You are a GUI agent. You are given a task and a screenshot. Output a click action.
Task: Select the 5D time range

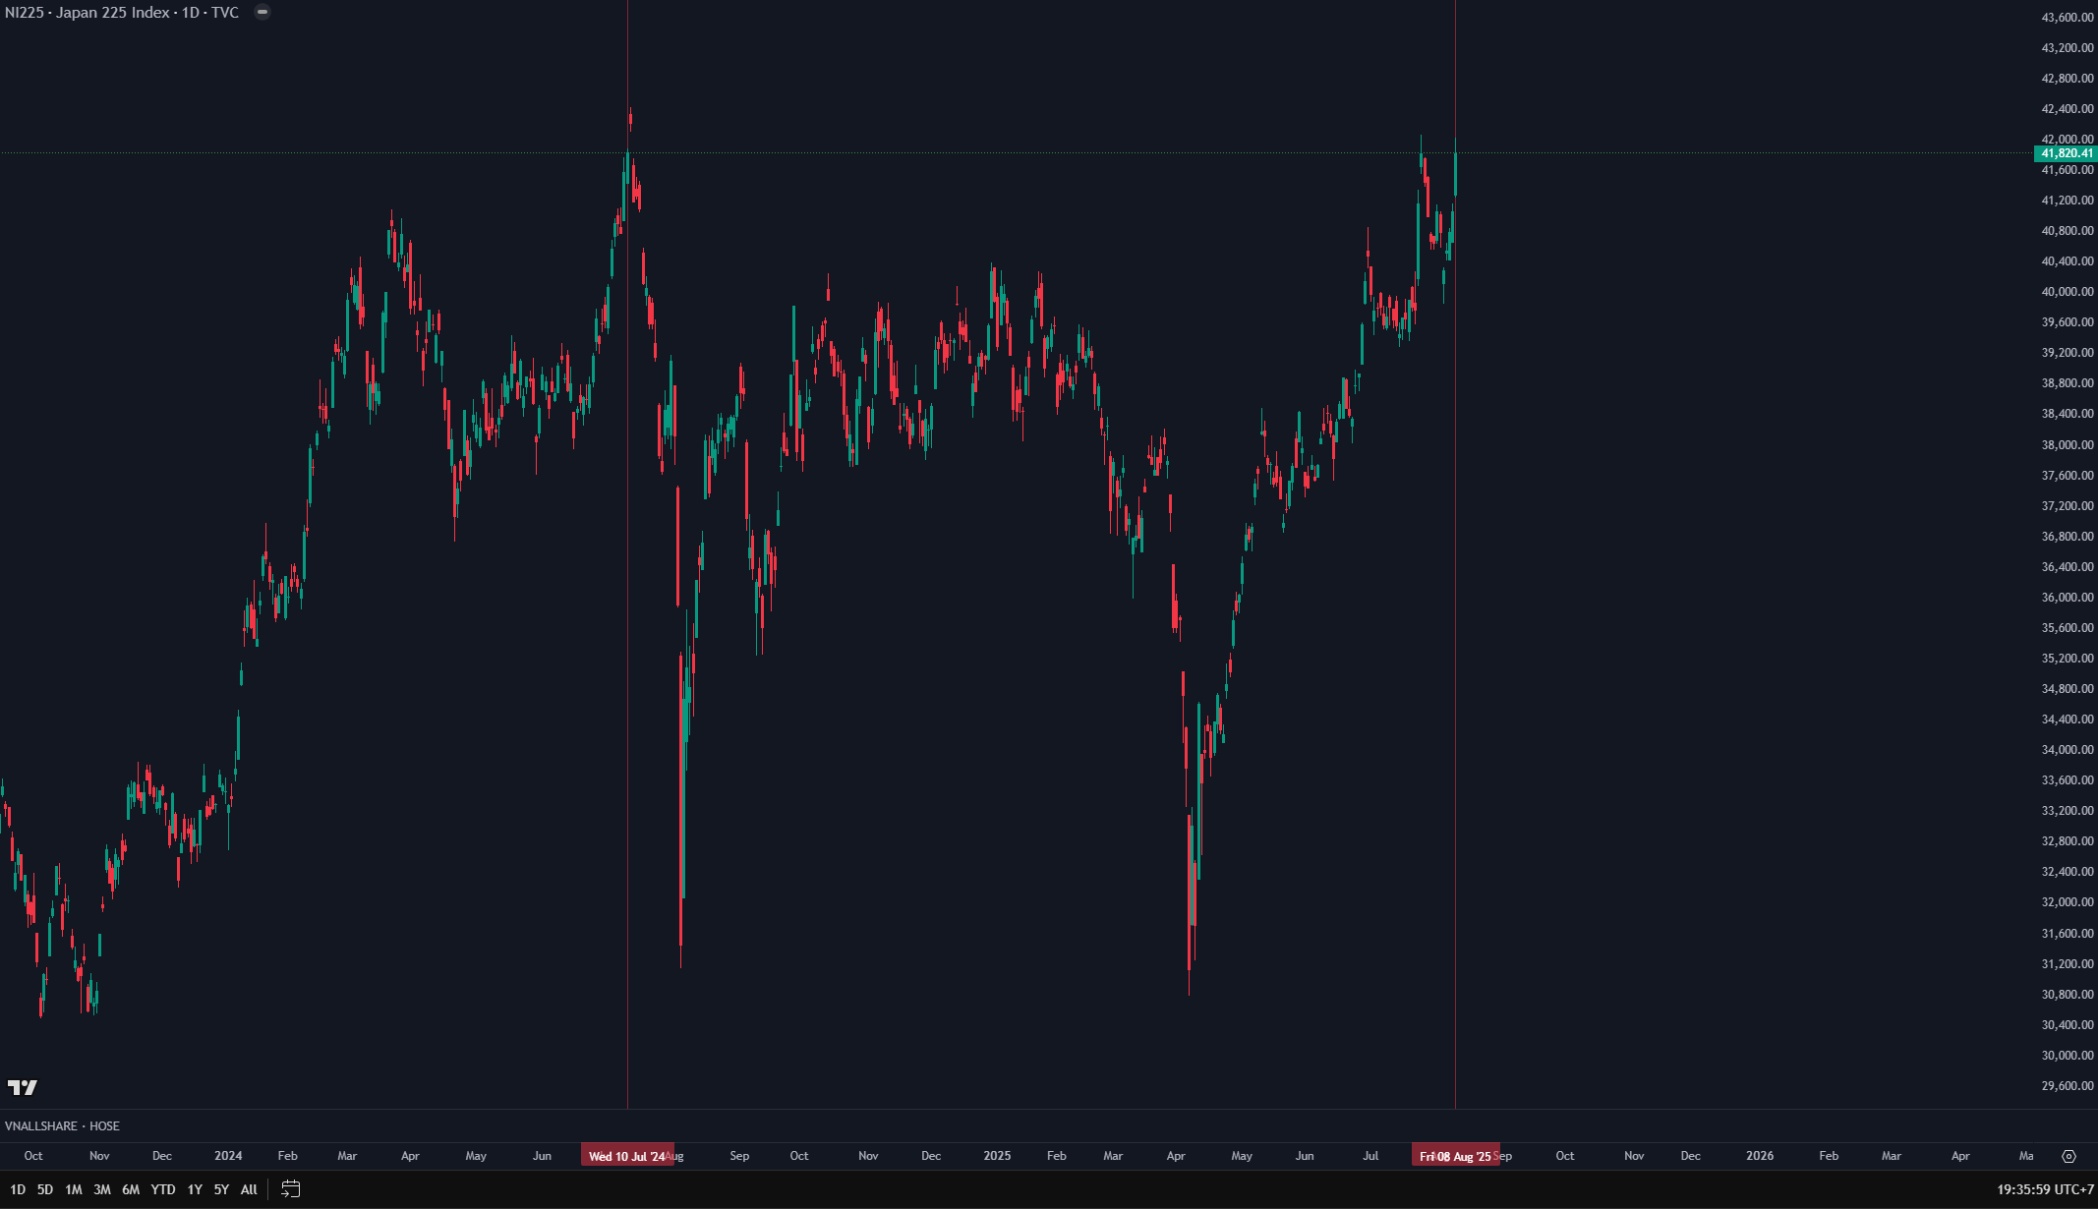(x=45, y=1189)
